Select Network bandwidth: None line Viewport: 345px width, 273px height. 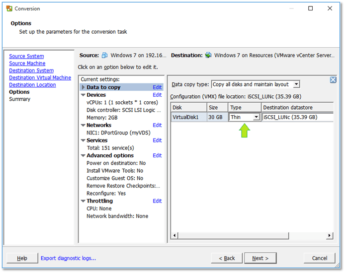tap(117, 216)
